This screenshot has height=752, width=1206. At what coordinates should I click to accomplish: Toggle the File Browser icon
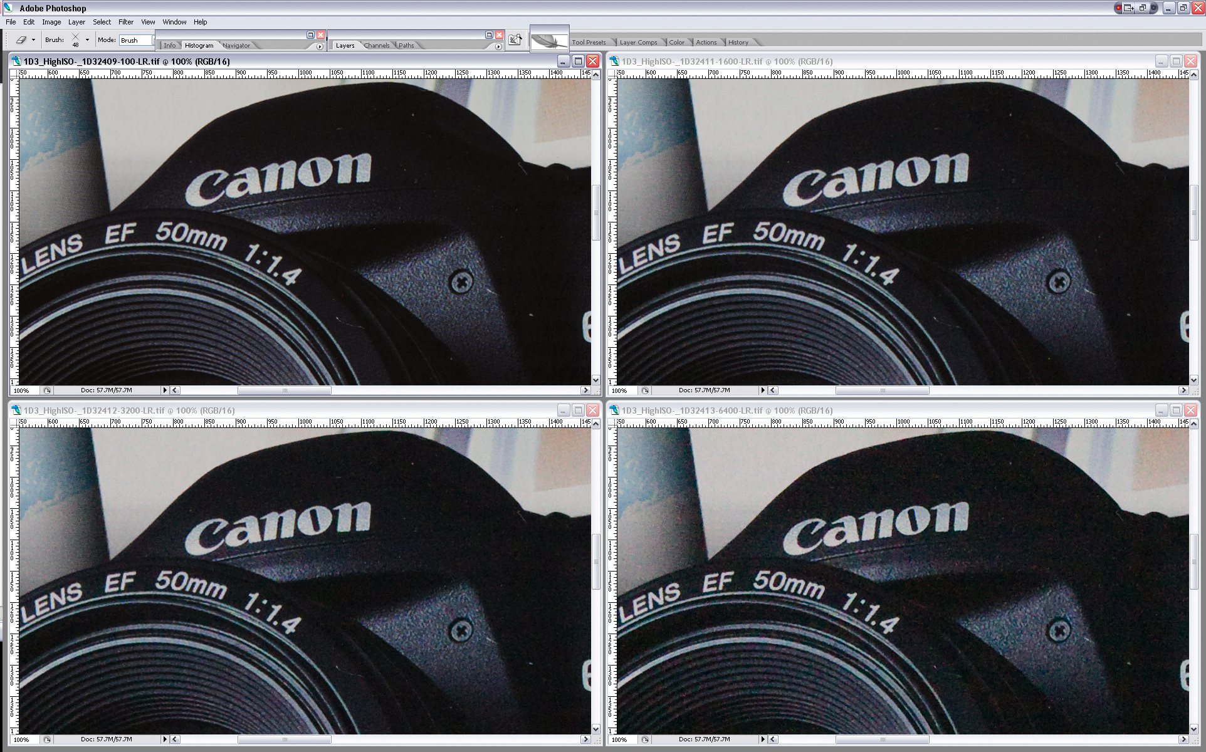click(515, 40)
